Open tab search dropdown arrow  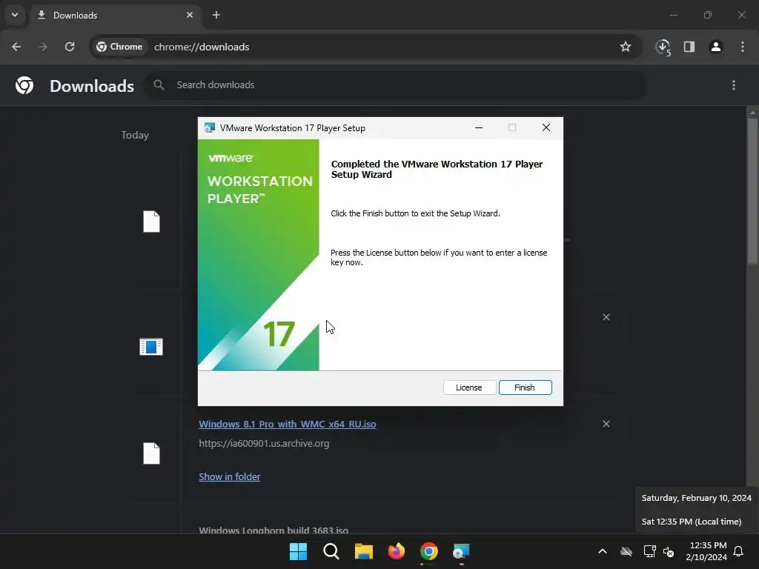pos(15,15)
